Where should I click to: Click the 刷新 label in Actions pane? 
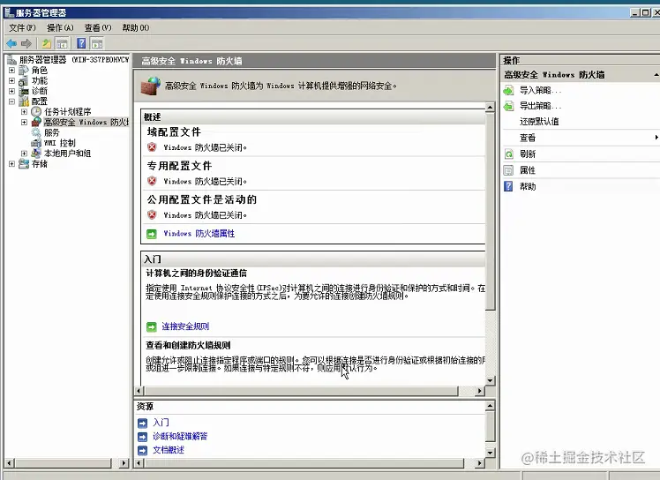(528, 154)
